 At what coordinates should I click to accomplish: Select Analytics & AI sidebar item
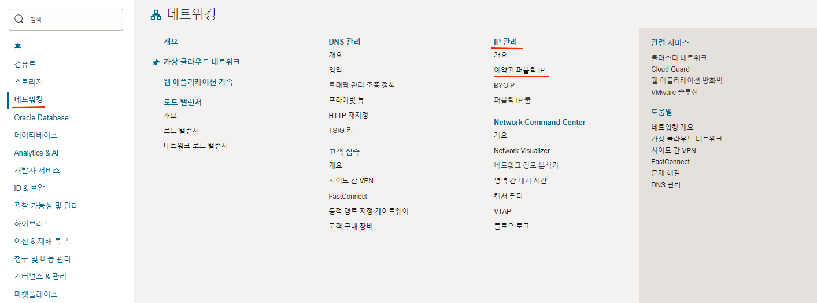click(x=36, y=153)
